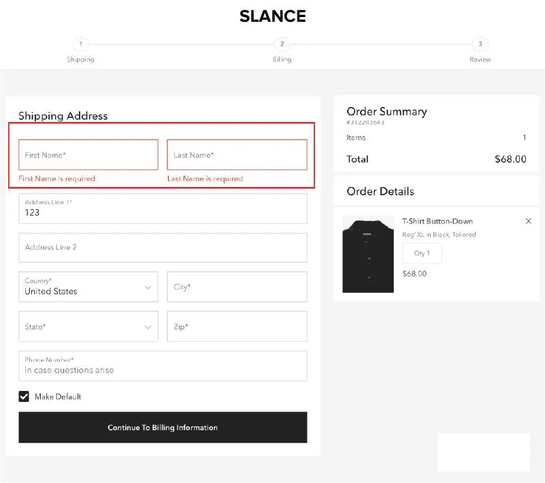Screen dimensions: 545x483
Task: Open the Qty 1 quantity selector
Action: [x=422, y=253]
